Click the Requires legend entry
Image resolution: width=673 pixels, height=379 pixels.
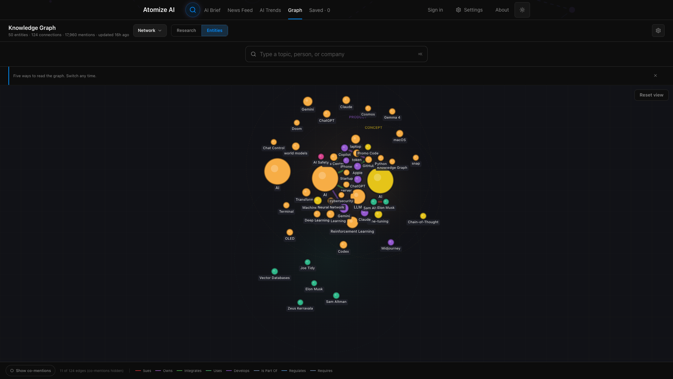click(x=321, y=371)
